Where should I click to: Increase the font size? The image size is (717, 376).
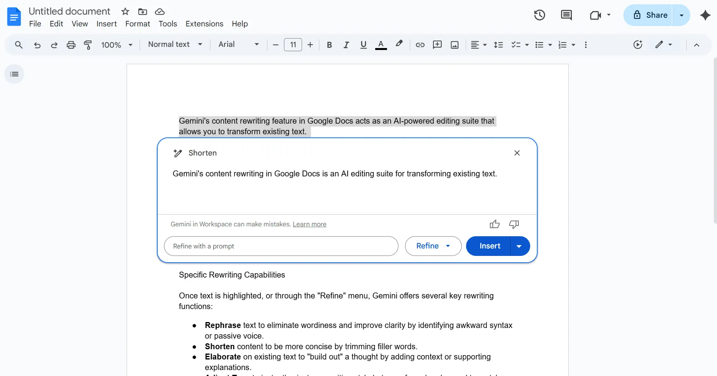(310, 45)
